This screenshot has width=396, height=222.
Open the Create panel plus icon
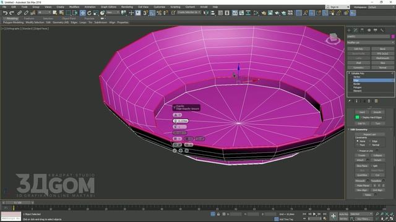tap(349, 30)
